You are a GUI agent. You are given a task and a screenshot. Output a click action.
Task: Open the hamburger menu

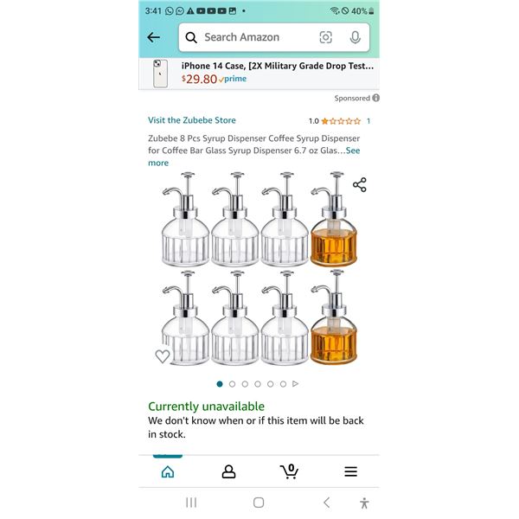tap(351, 471)
